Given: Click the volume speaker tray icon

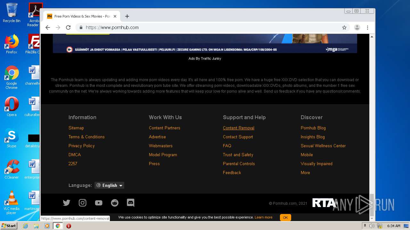Looking at the screenshot, I should 372,226.
